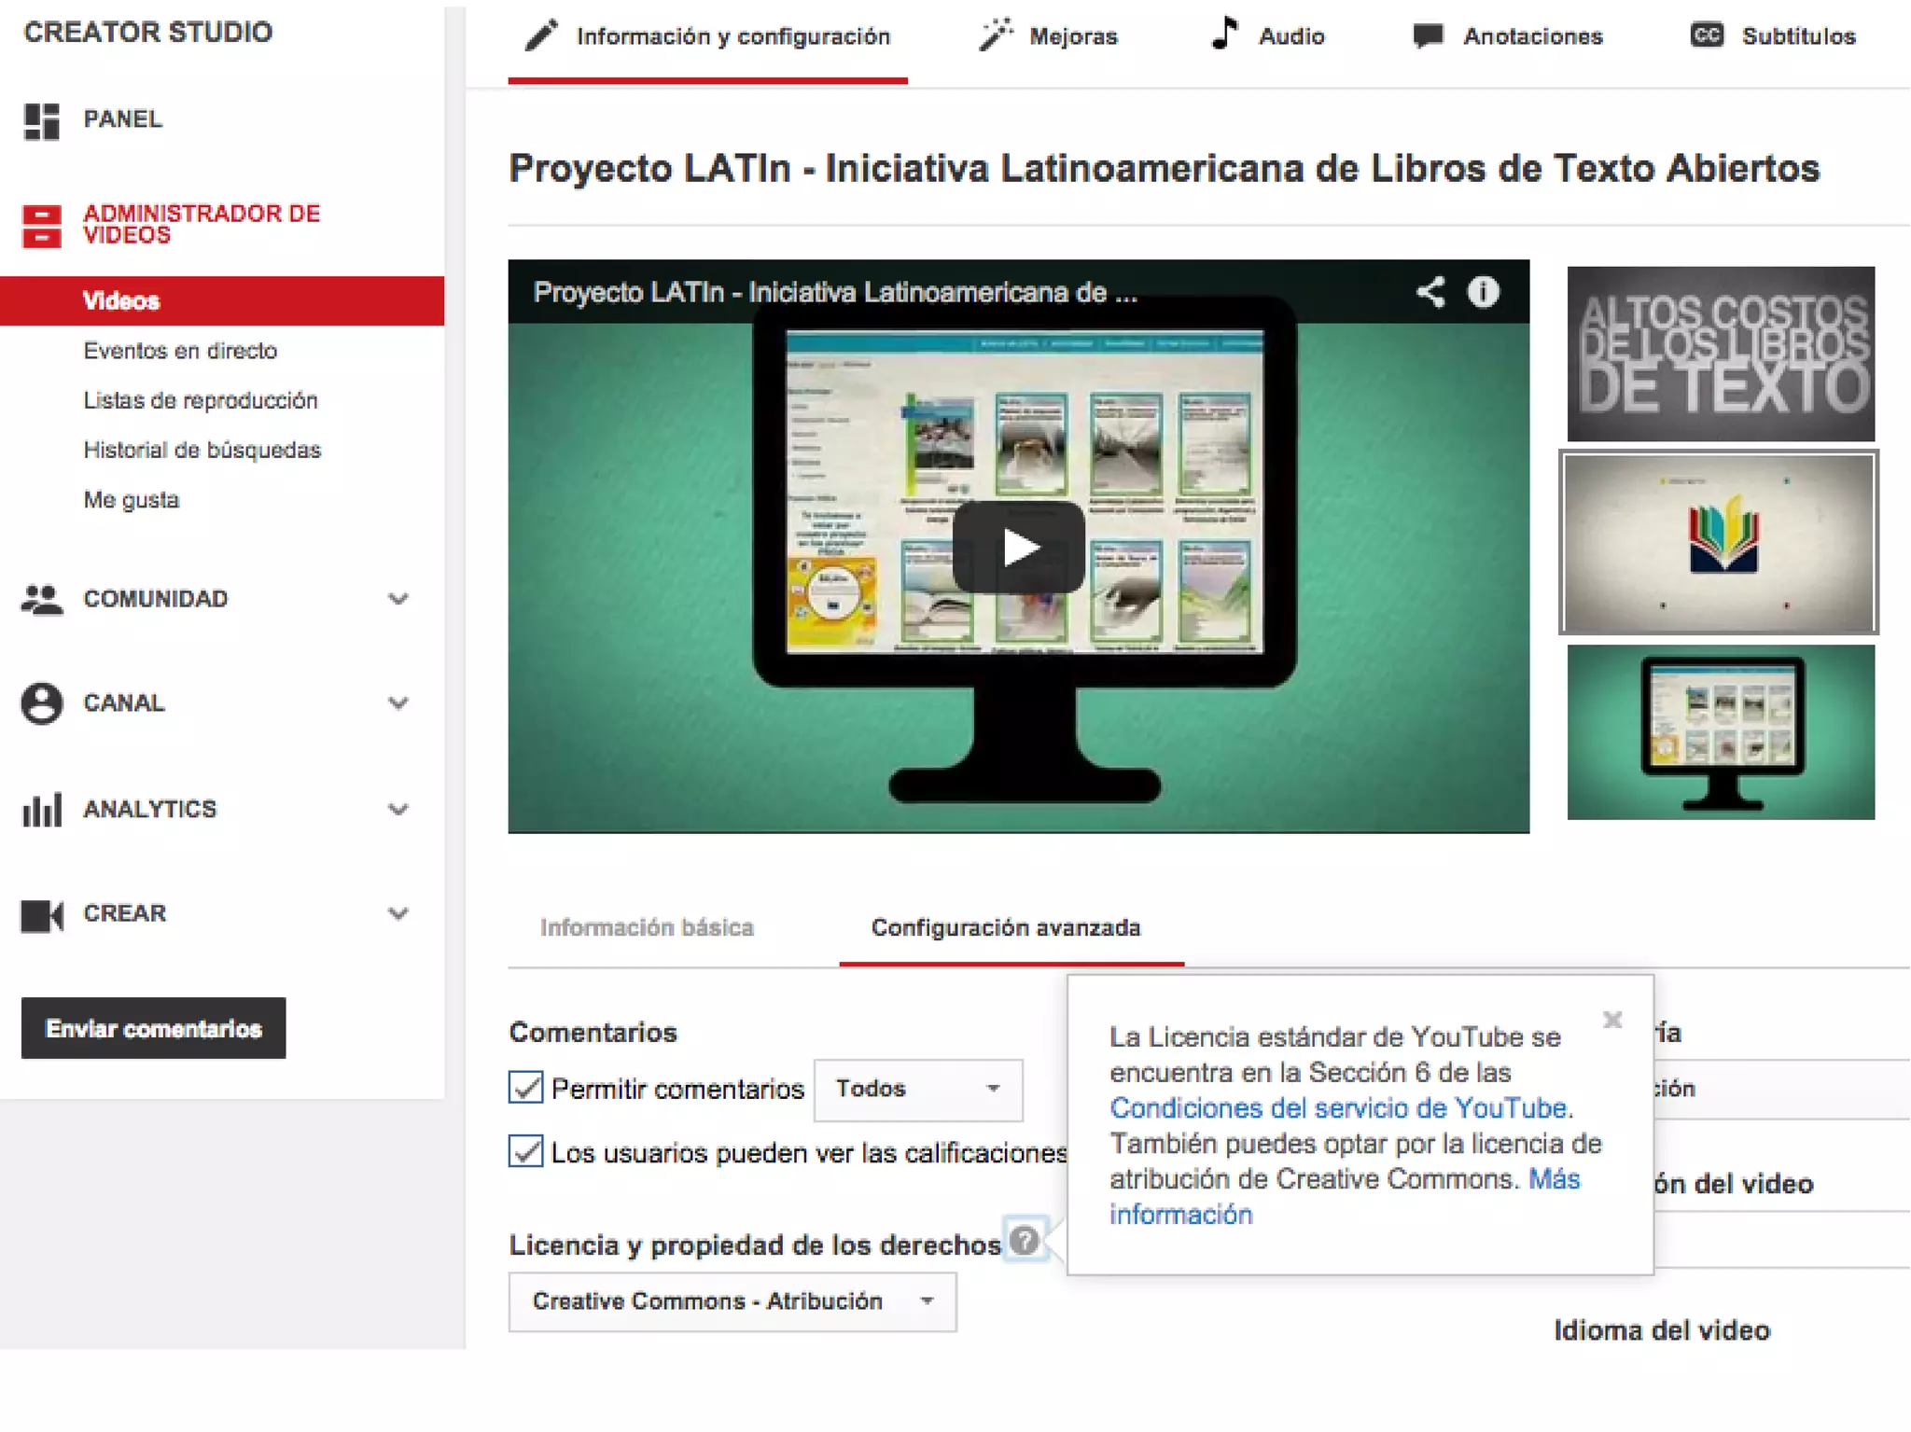Switch to the Información básica tab
Screen dimensions: 1911x1432
pyautogui.click(x=647, y=928)
